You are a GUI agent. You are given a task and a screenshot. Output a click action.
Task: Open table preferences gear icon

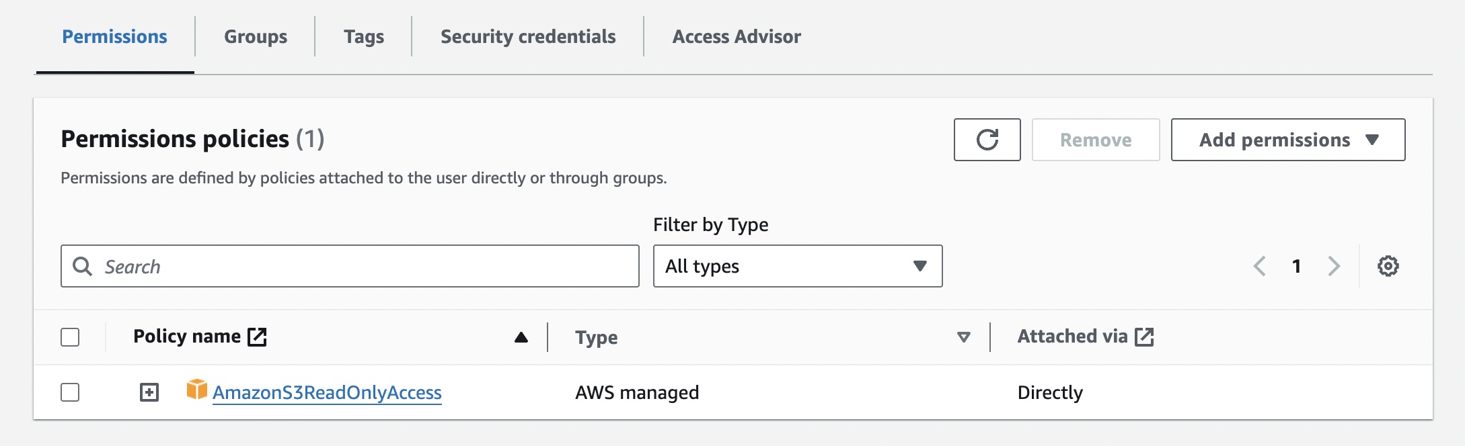coord(1388,266)
